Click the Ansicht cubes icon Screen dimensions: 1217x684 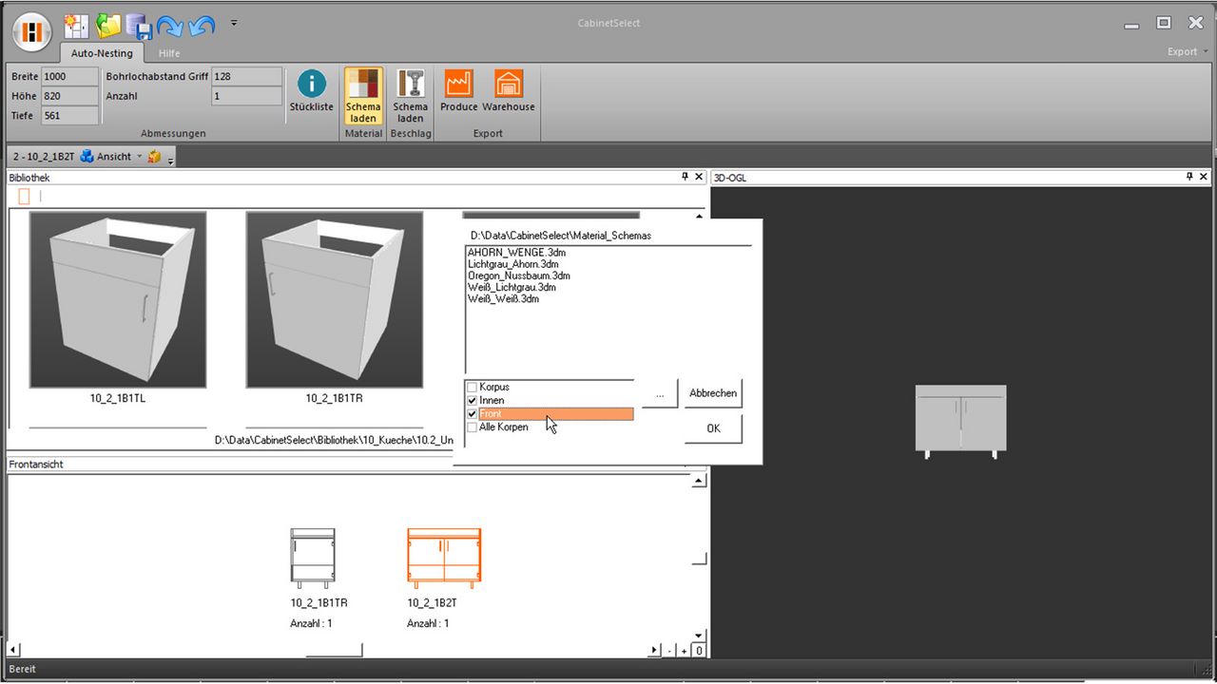pyautogui.click(x=87, y=156)
